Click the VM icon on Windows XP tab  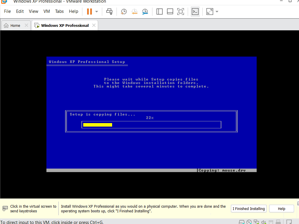[x=37, y=26]
